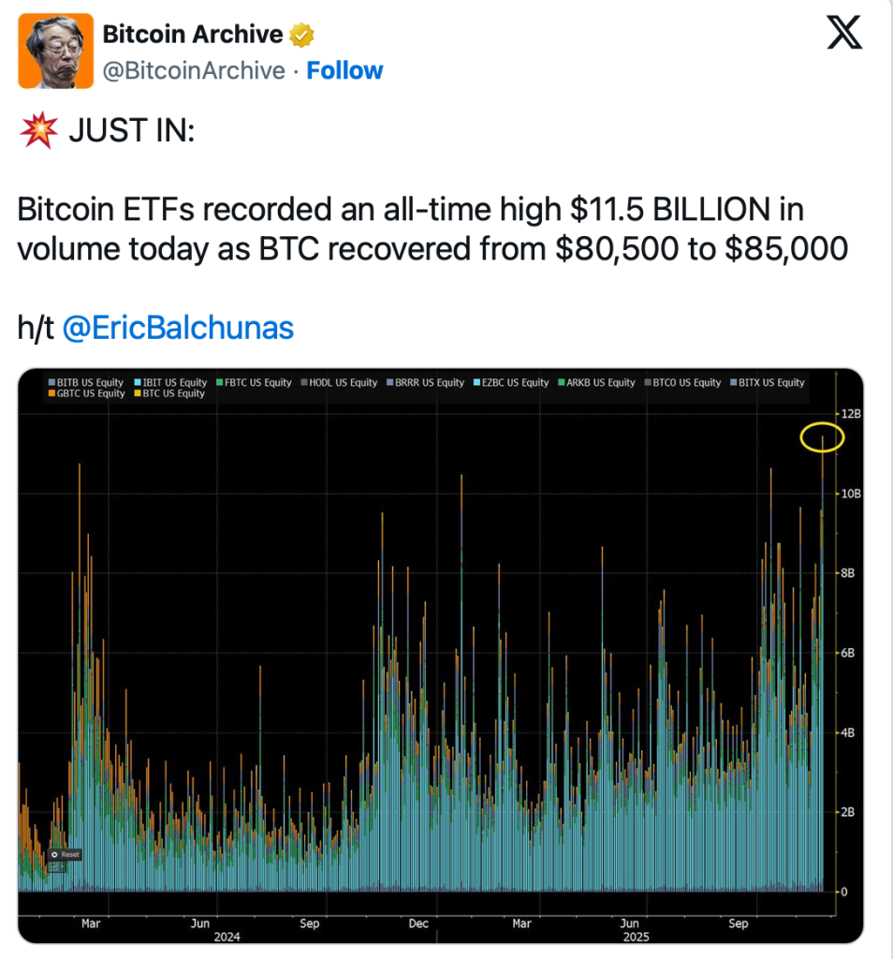893x959 pixels.
Task: Click the Bitcoin Archive display name
Action: 192,35
